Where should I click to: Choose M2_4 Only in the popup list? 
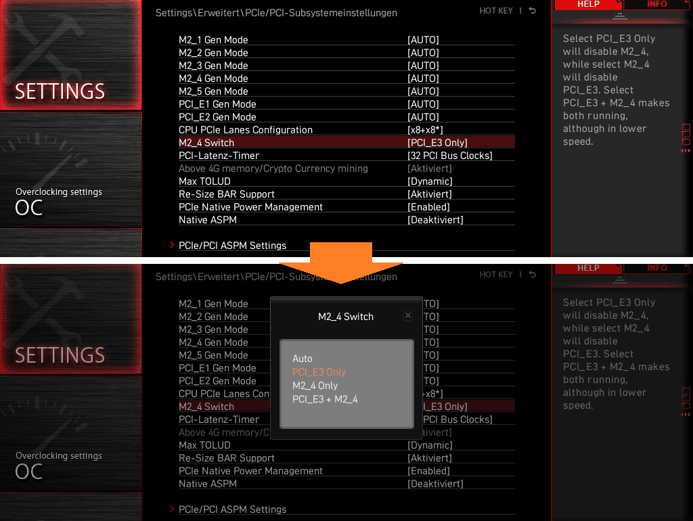pyautogui.click(x=315, y=386)
